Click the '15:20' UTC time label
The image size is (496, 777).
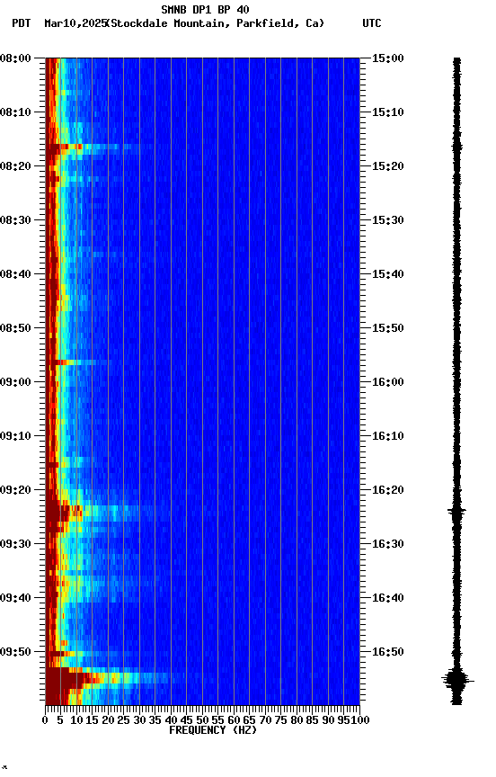pyautogui.click(x=387, y=166)
